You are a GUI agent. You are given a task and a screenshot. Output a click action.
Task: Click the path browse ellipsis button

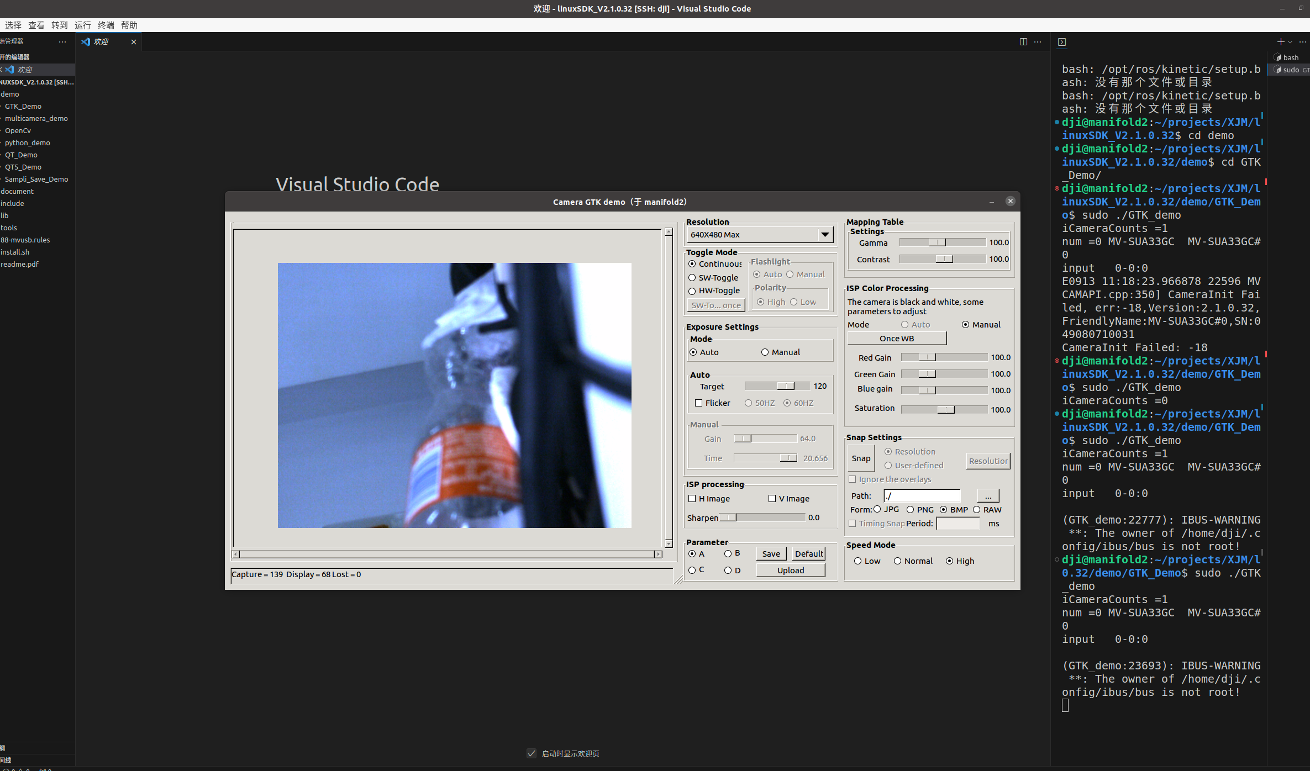click(988, 496)
